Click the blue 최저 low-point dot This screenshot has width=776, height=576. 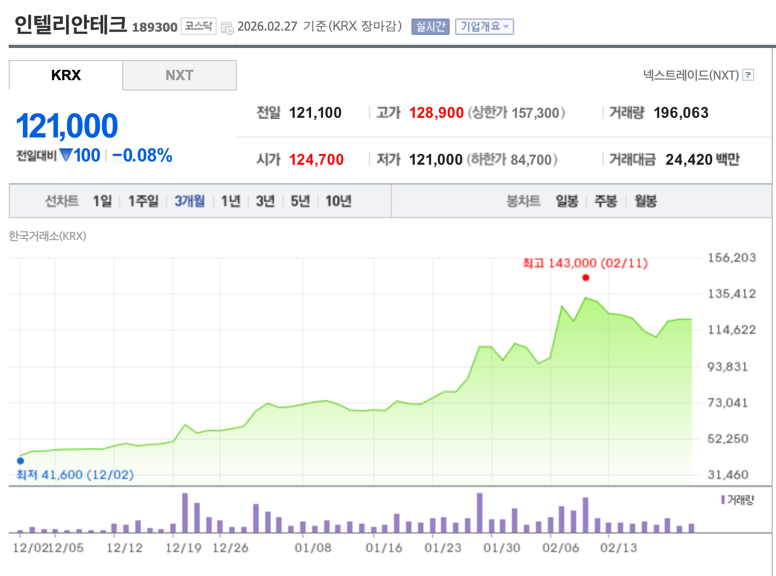tap(21, 460)
